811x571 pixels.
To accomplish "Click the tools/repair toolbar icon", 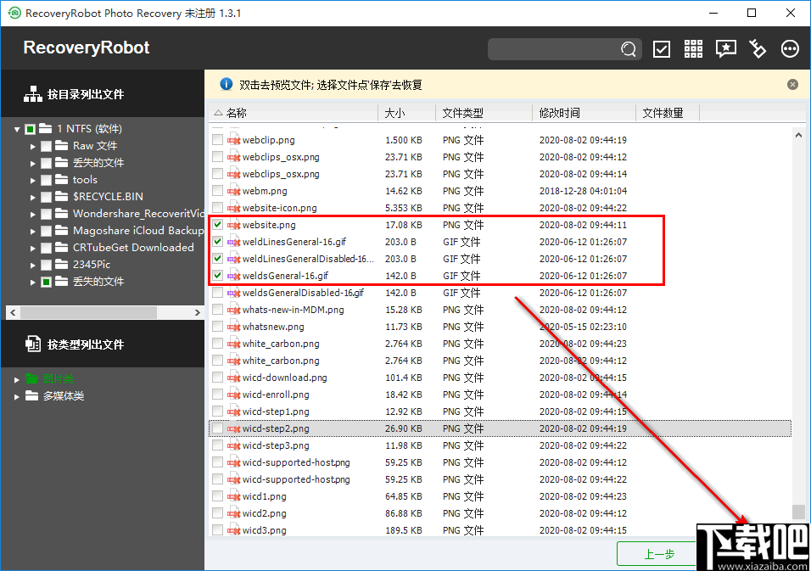I will [x=758, y=49].
